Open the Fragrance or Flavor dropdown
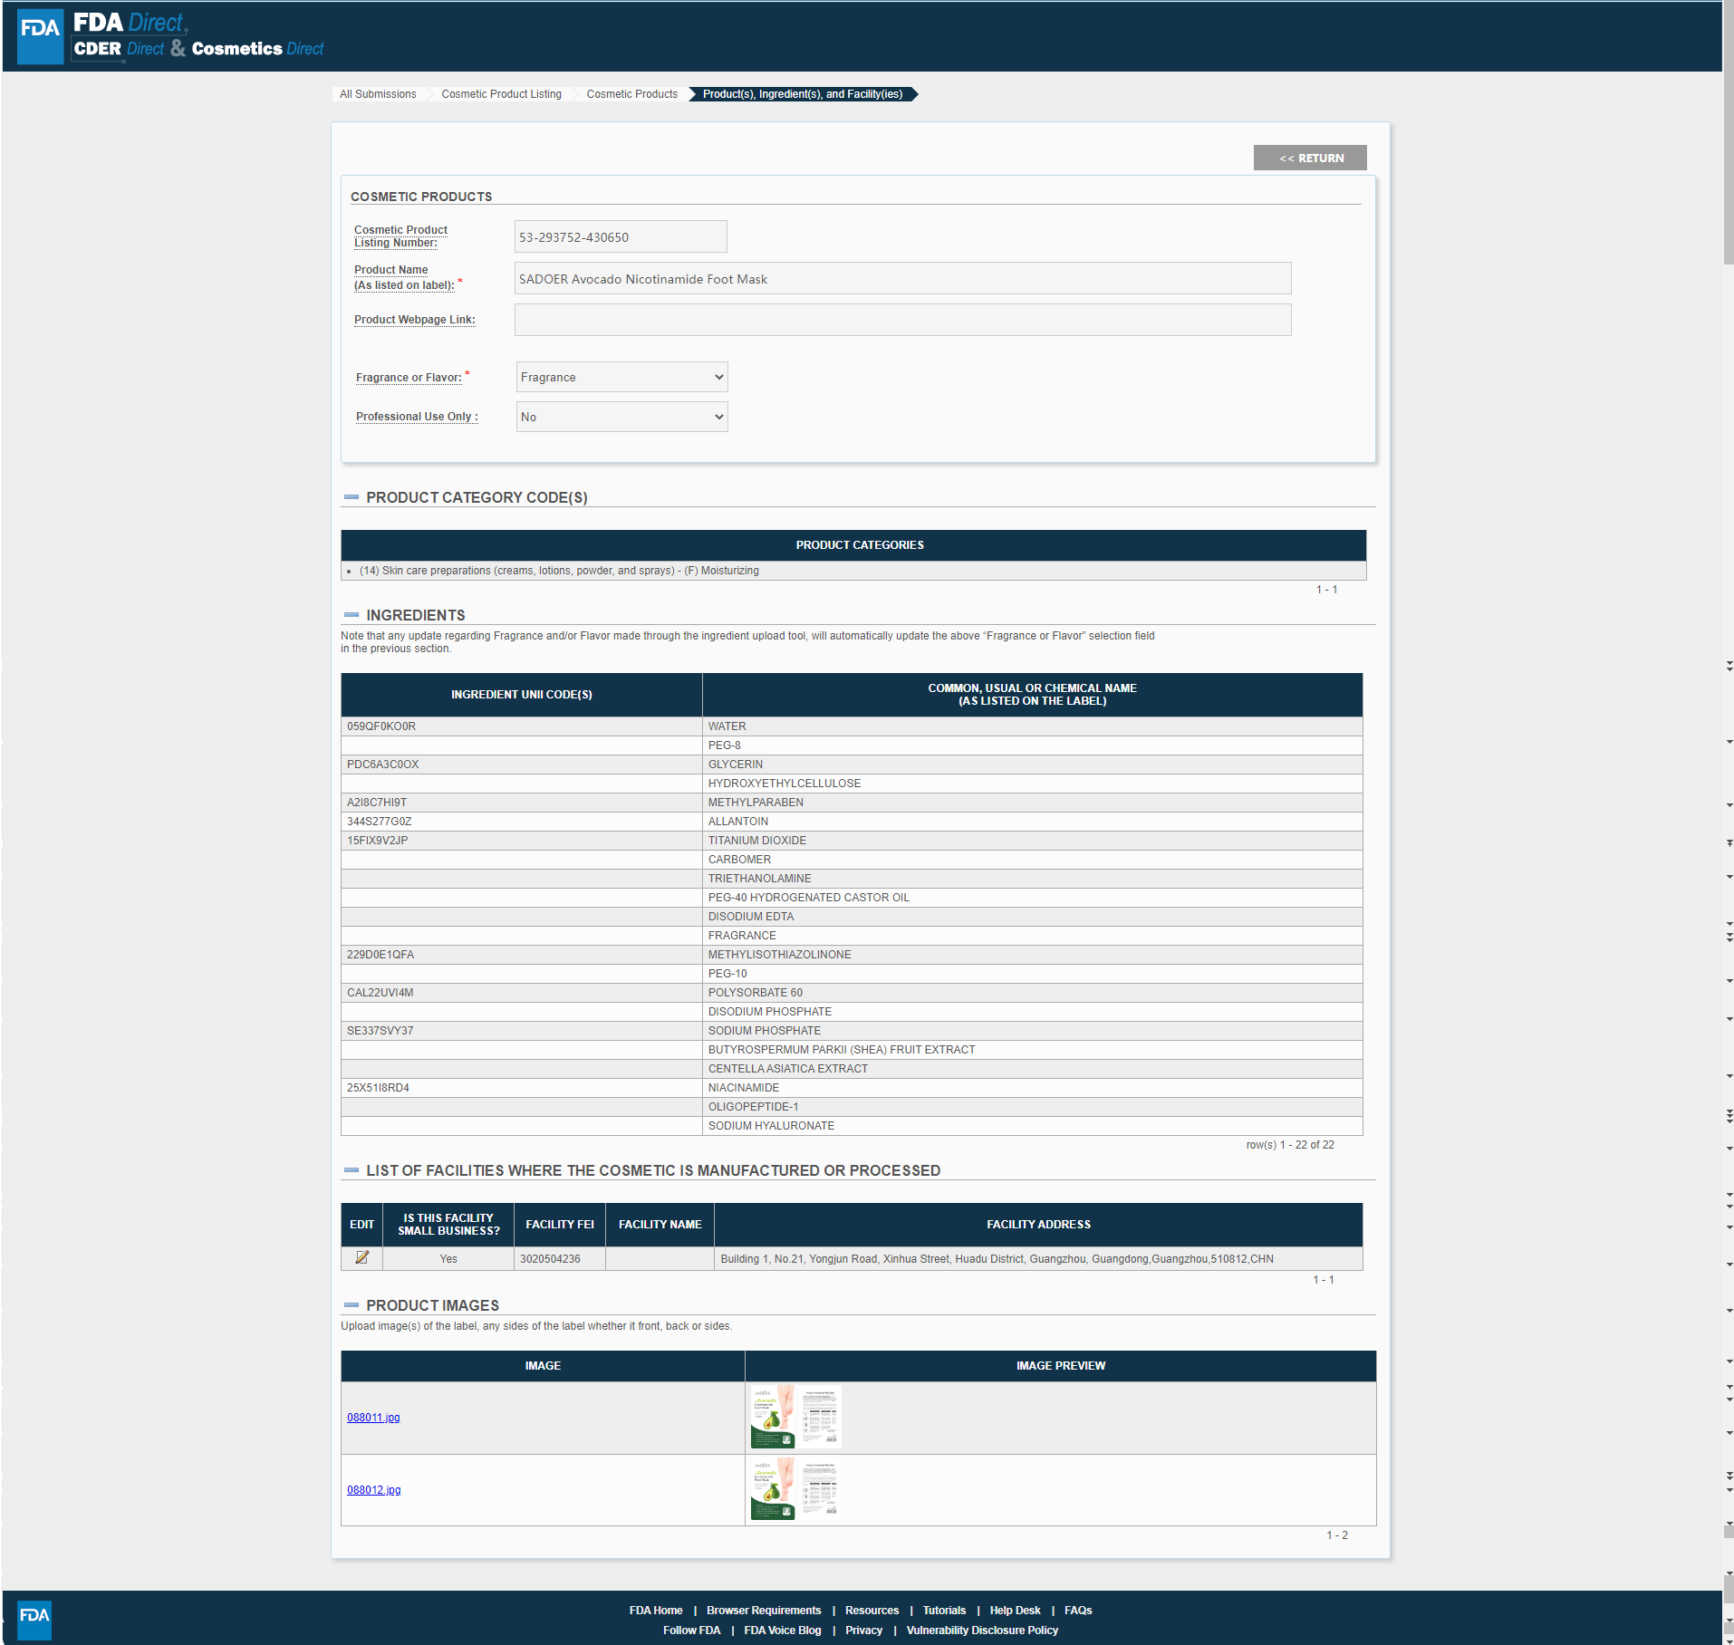1734x1645 pixels. (x=621, y=377)
